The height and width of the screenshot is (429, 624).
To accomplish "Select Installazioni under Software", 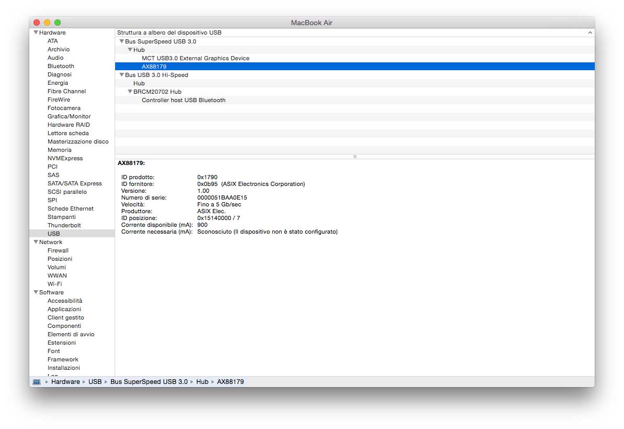I will [64, 367].
